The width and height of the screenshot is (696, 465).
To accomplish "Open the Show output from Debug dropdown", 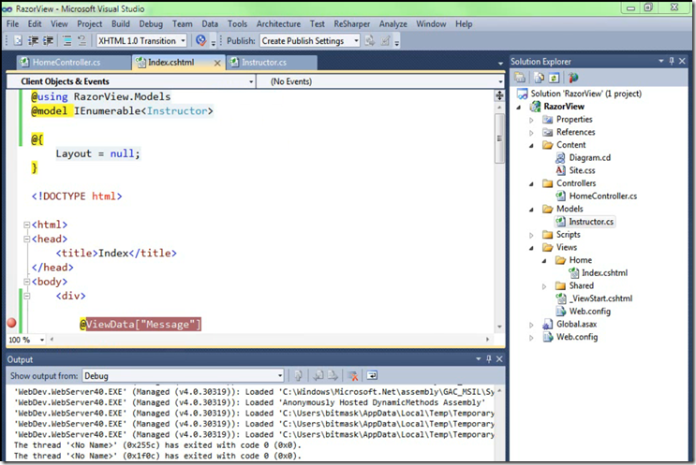I will (280, 376).
